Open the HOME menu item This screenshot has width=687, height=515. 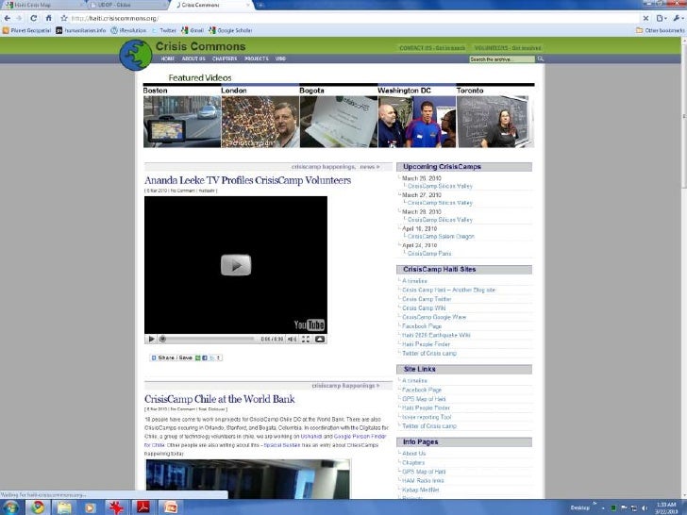tap(167, 58)
